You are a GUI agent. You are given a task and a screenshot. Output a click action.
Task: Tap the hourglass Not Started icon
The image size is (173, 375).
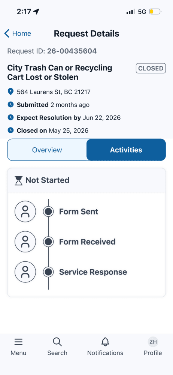click(x=18, y=181)
